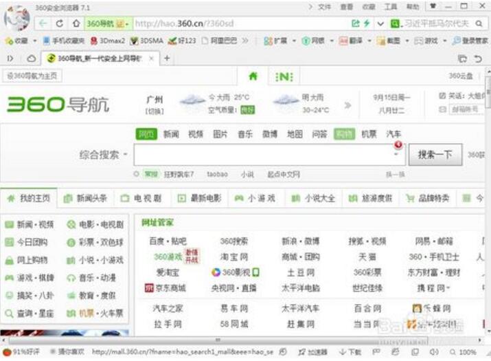Open the 翻译 translate tool

[351, 41]
